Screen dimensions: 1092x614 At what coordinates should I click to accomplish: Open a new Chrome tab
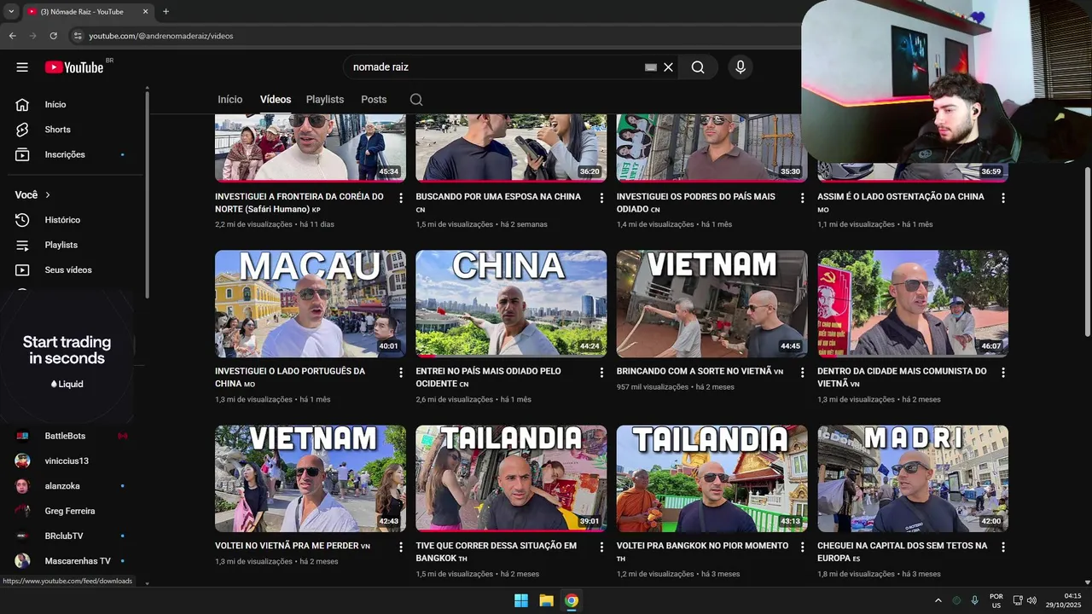(x=166, y=12)
